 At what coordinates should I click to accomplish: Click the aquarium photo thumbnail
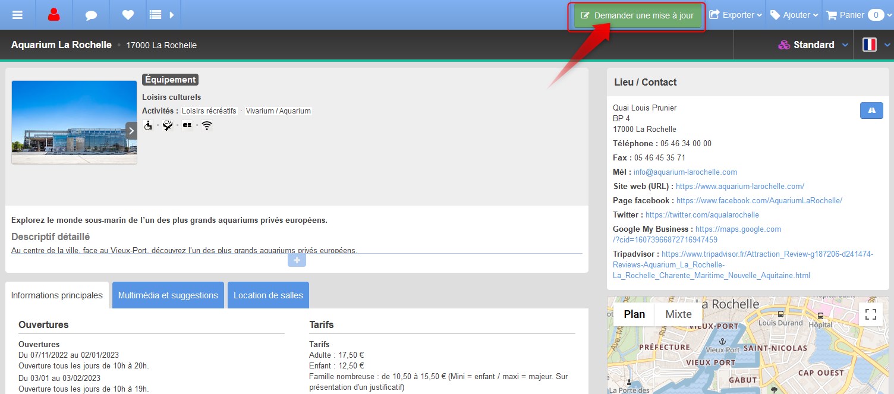(74, 122)
